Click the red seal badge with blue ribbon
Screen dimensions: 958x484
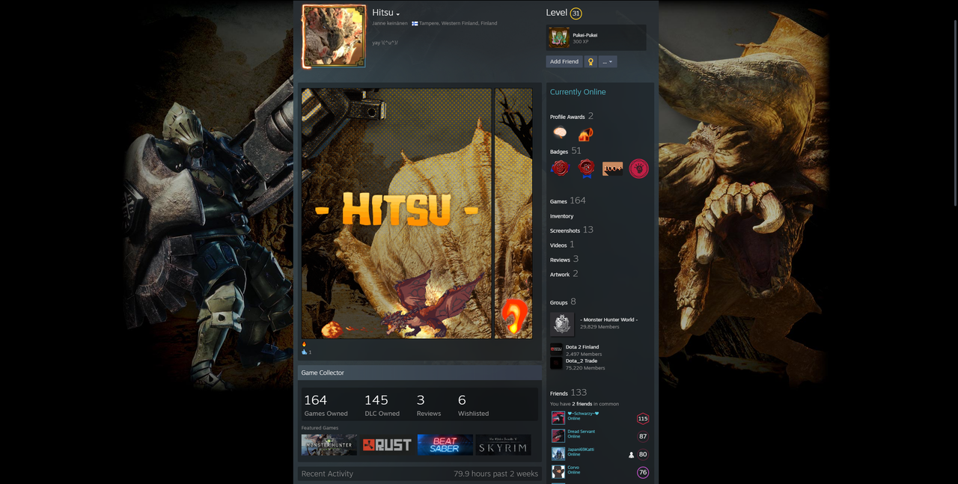click(586, 168)
